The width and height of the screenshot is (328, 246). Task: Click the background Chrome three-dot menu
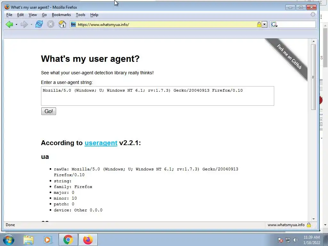[x=321, y=17]
